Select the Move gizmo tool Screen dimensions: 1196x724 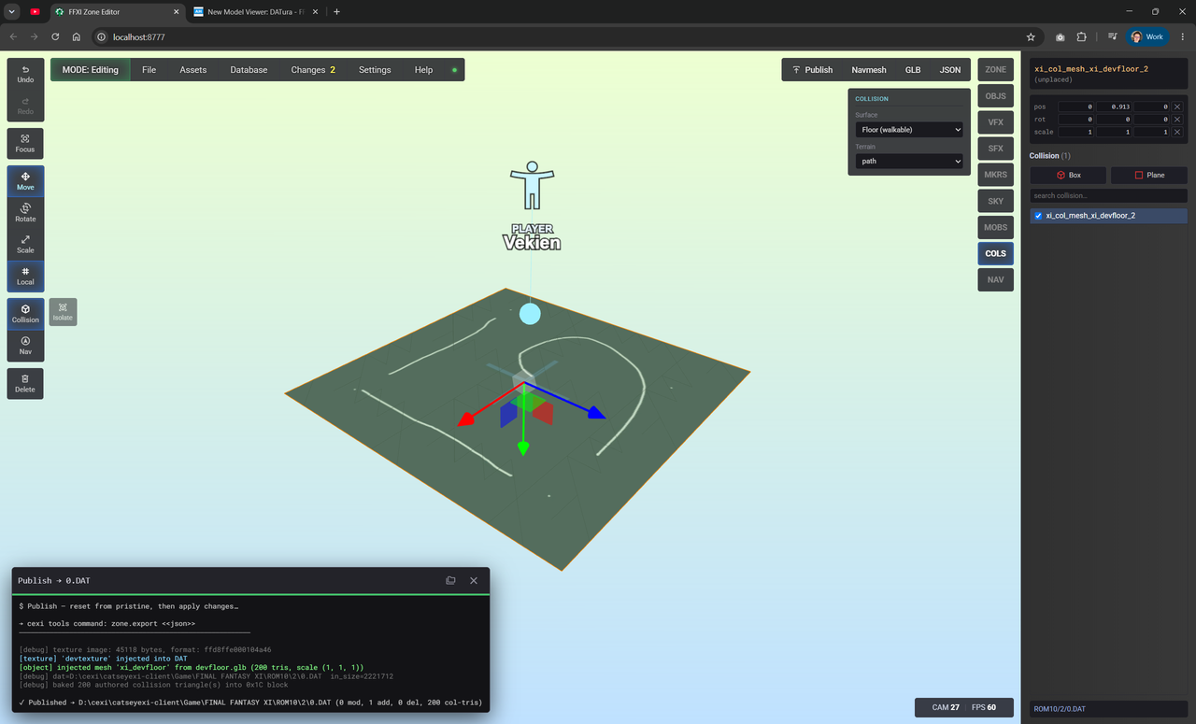pos(25,181)
